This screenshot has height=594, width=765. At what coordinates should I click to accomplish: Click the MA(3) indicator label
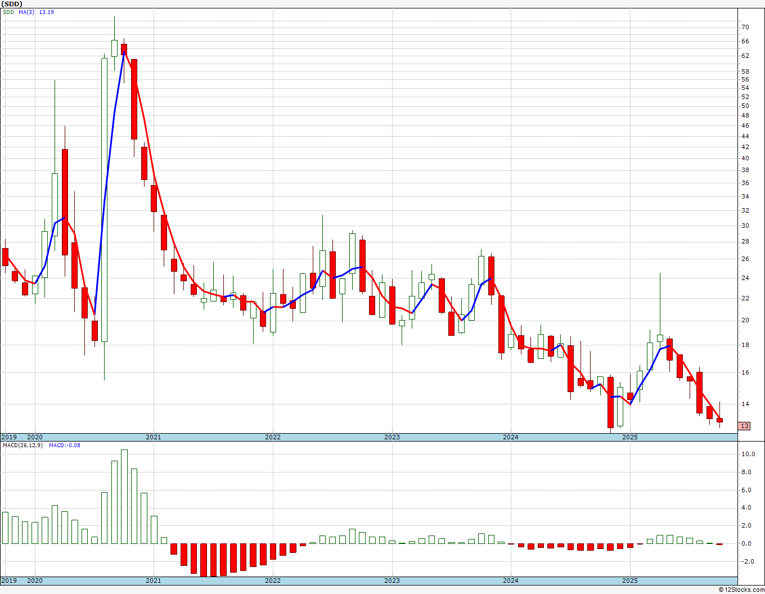(x=25, y=12)
